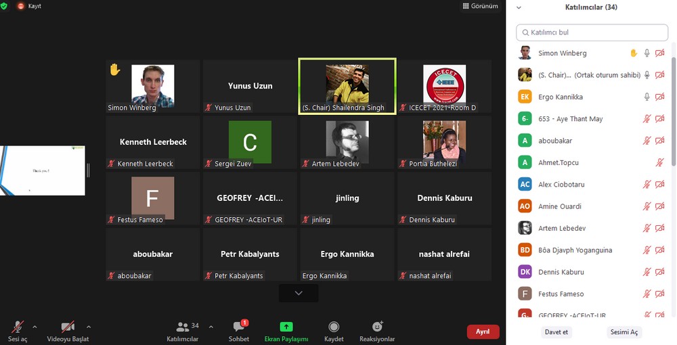The height and width of the screenshot is (345, 677).
Task: Leave meeting with the Ayrıl button
Action: click(x=483, y=332)
